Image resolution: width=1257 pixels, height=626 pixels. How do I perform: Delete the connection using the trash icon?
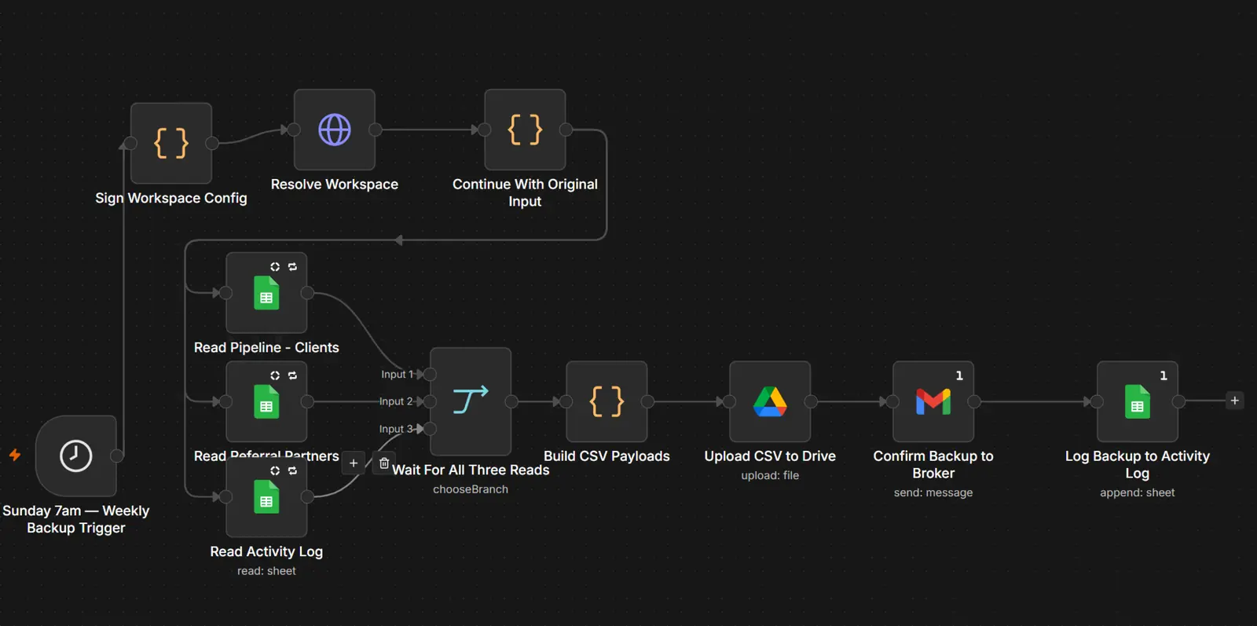384,463
